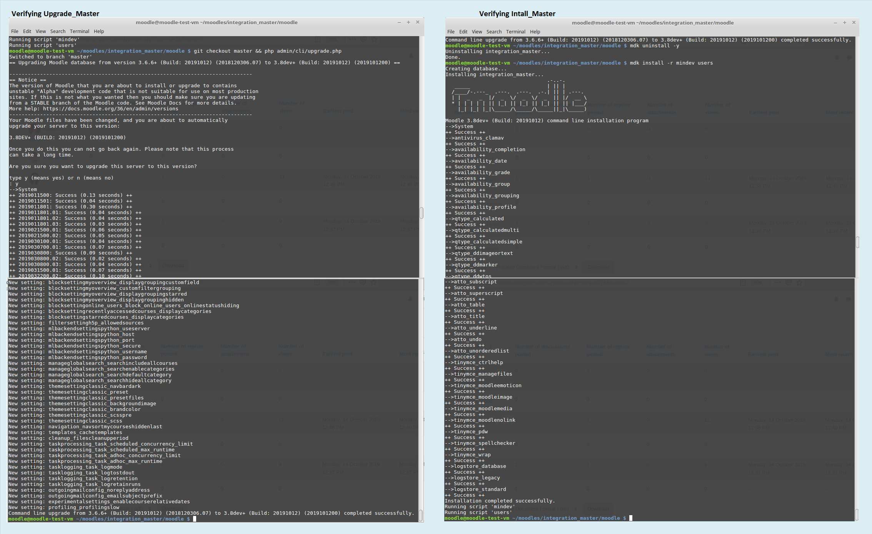Click 'themesettingclassic_navbardark' setting line

[x=75, y=386]
